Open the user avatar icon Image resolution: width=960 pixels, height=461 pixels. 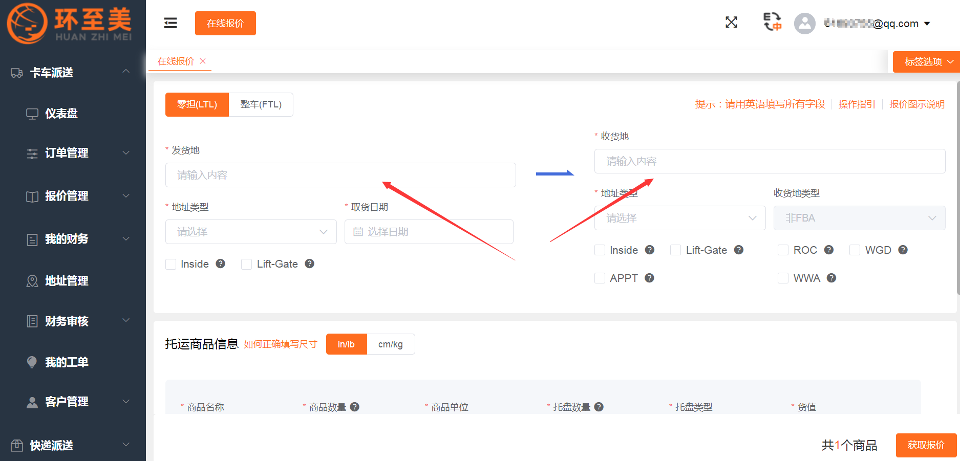coord(804,23)
